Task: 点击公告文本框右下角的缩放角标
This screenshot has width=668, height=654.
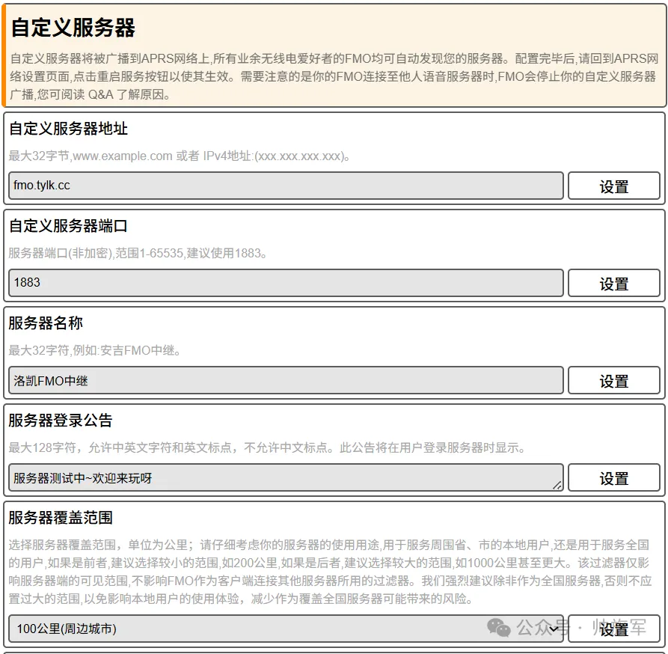Action: pos(557,487)
